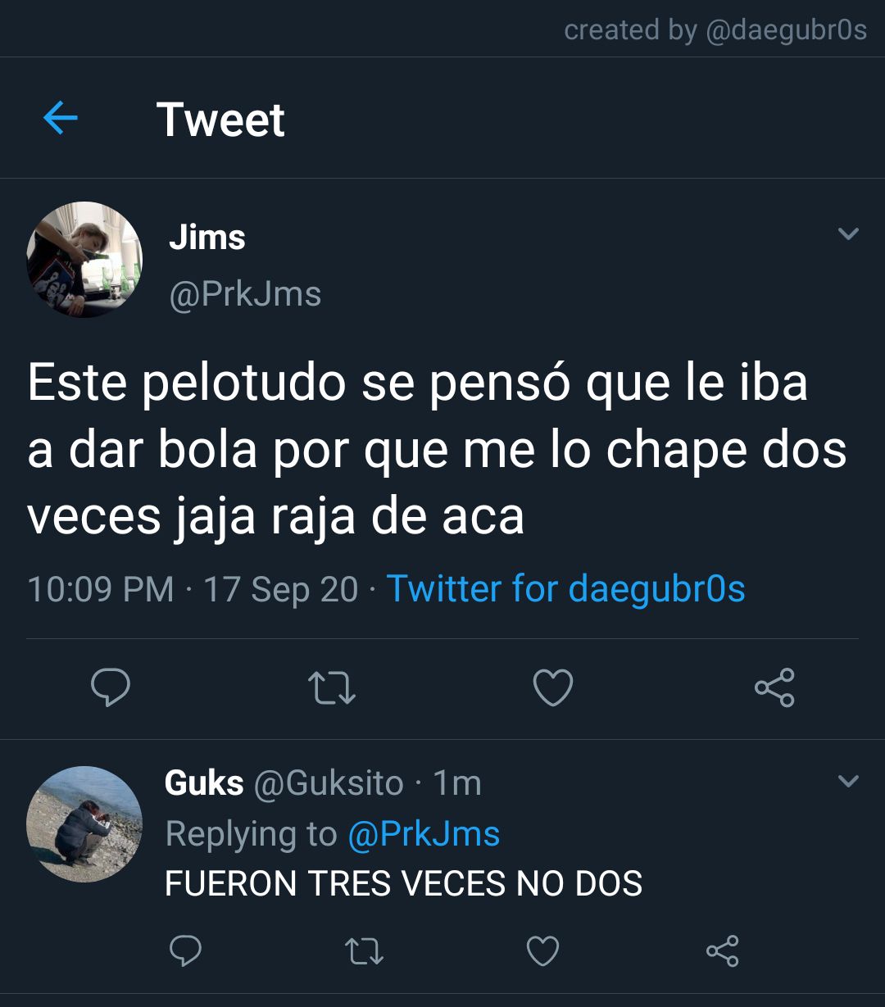Like the Guks reply tweet
The height and width of the screenshot is (1007, 885).
pos(542,952)
